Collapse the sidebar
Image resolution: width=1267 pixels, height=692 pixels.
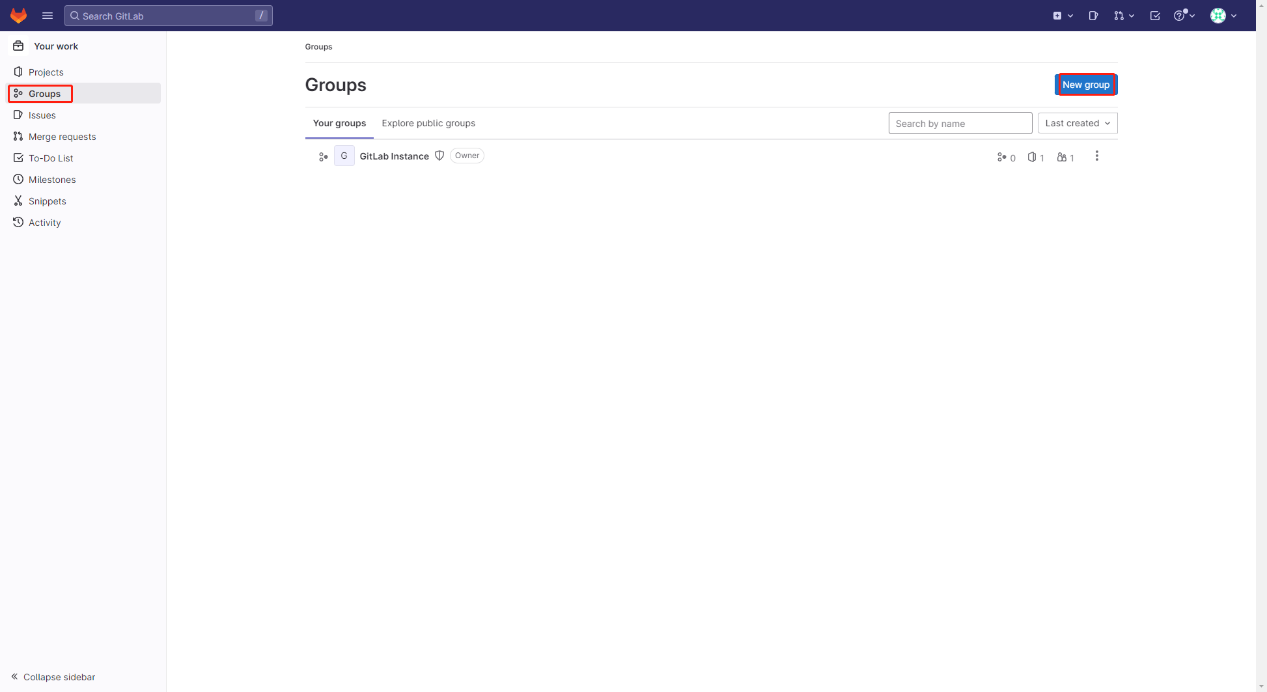53,677
